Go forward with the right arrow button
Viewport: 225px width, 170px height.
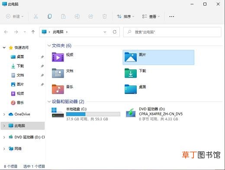pyautogui.click(x=16, y=32)
